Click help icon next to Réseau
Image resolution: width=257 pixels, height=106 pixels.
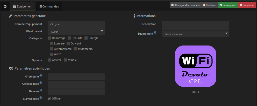(x=41, y=90)
